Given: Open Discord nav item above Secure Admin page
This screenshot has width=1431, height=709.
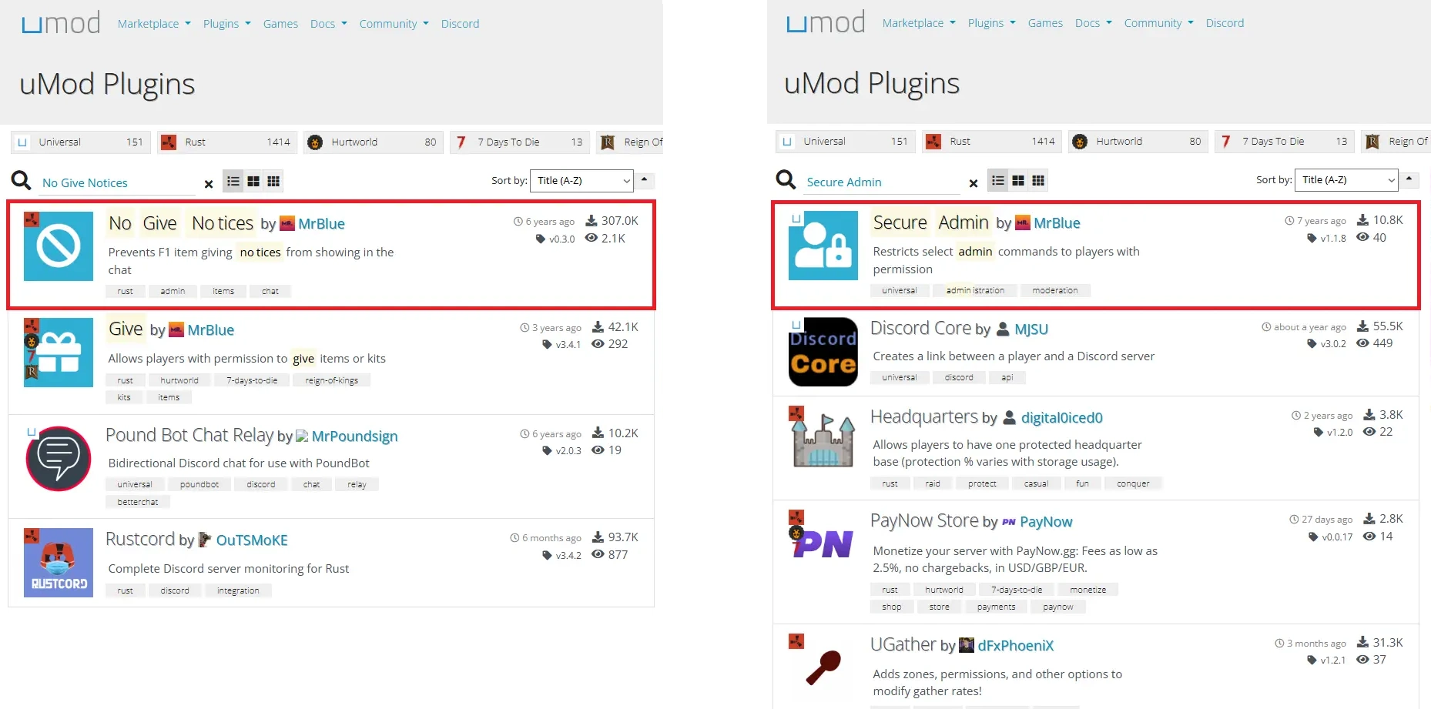Looking at the screenshot, I should [1225, 23].
